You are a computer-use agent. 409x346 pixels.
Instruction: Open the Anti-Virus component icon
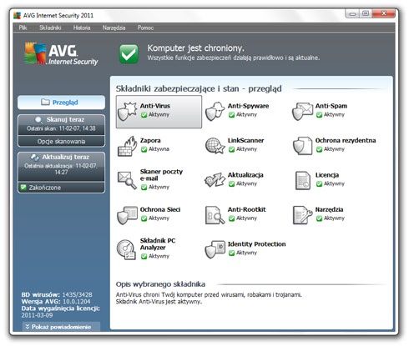pos(128,112)
